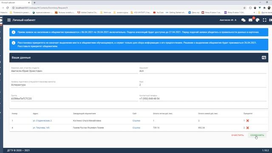The image size is (272, 153).
Task: Remove priority 2 with the red cross
Action: click(247, 128)
